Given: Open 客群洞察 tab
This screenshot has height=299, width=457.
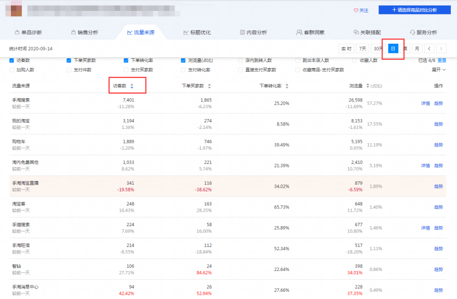Looking at the screenshot, I should (x=310, y=32).
